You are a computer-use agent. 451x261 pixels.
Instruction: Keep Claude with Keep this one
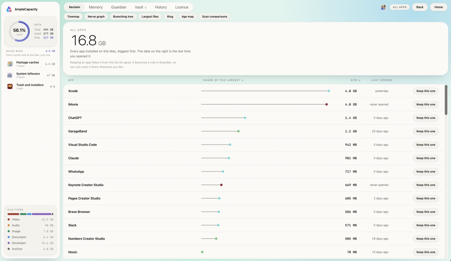pyautogui.click(x=426, y=158)
